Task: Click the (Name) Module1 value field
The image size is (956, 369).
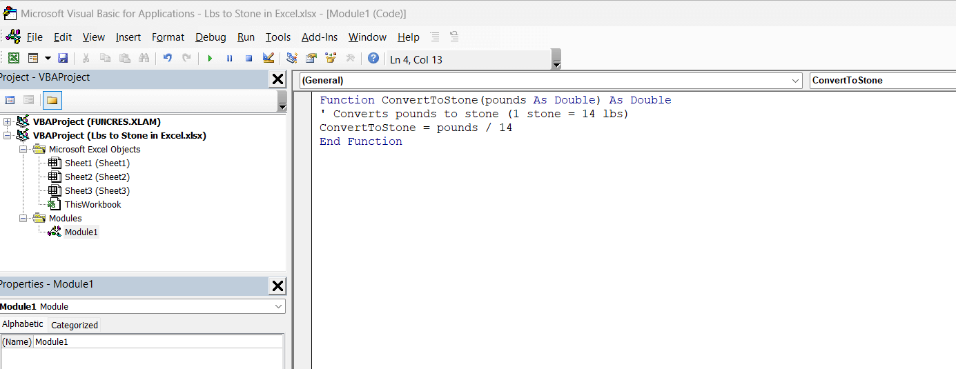Action: 158,342
